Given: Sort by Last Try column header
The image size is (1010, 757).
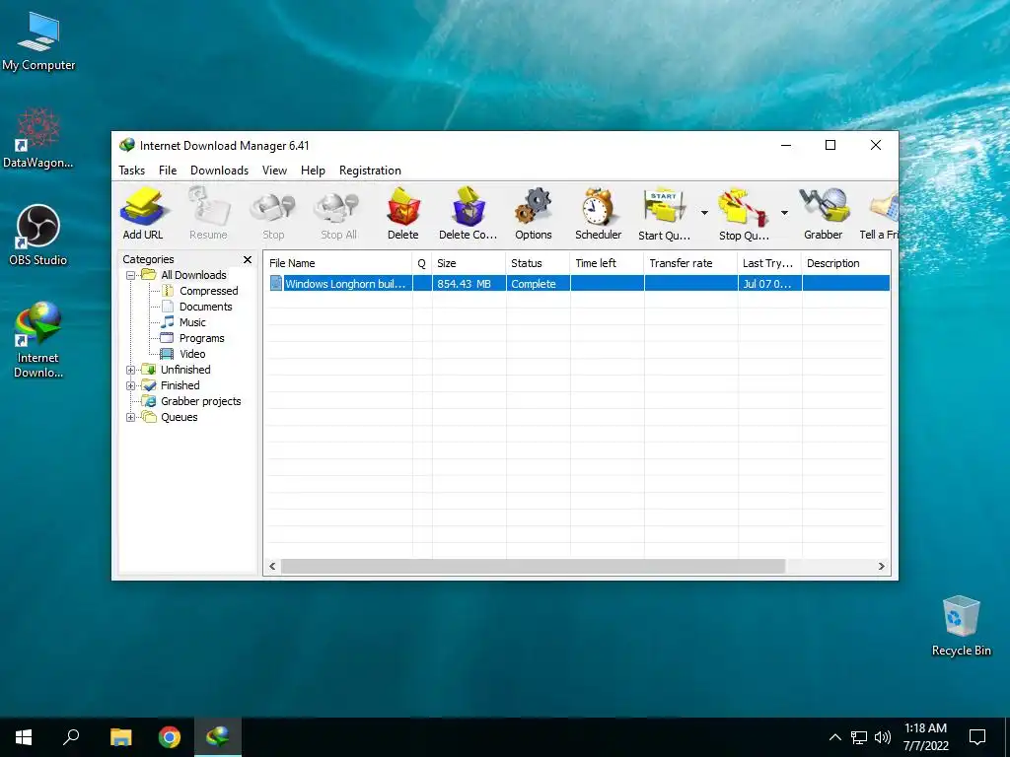Looking at the screenshot, I should click(769, 263).
